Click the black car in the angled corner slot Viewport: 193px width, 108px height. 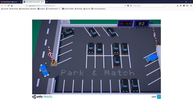click(68, 33)
